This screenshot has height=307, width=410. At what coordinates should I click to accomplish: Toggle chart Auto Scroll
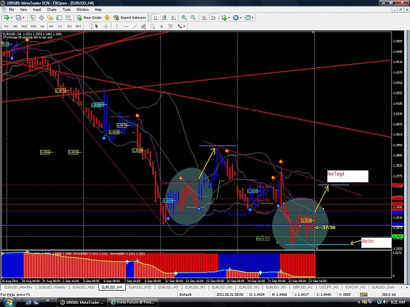(205, 18)
